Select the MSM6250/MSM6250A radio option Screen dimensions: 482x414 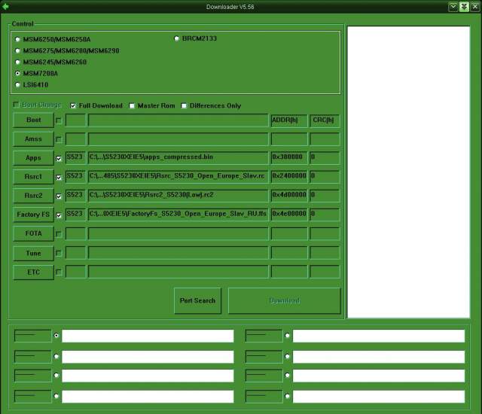(x=18, y=39)
